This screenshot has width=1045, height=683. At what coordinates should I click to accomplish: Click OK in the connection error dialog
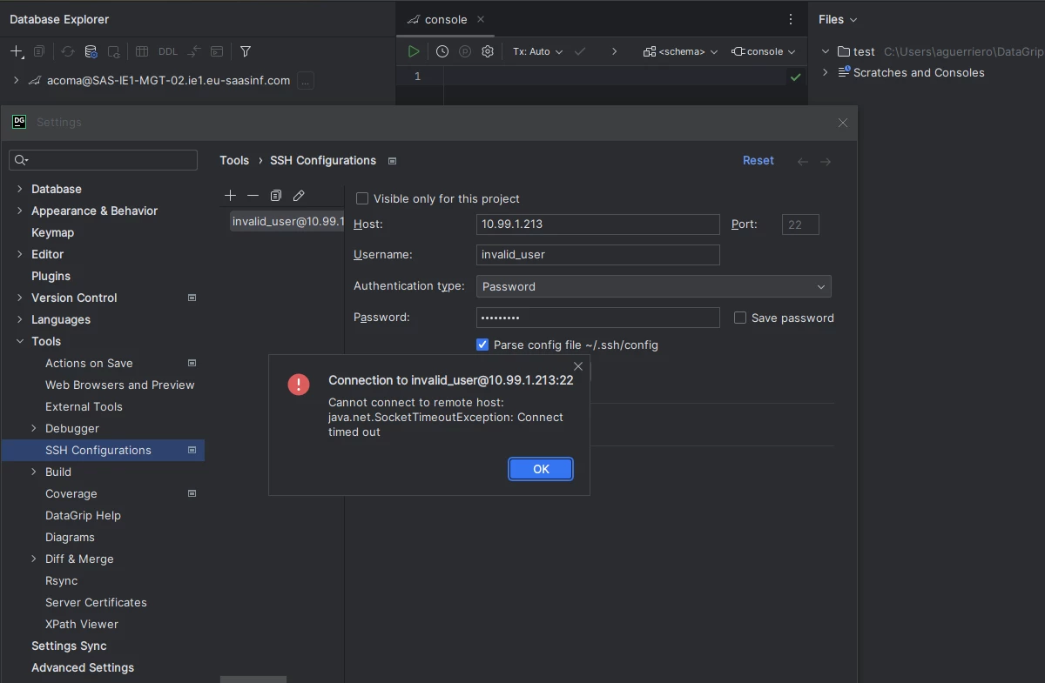(x=541, y=469)
